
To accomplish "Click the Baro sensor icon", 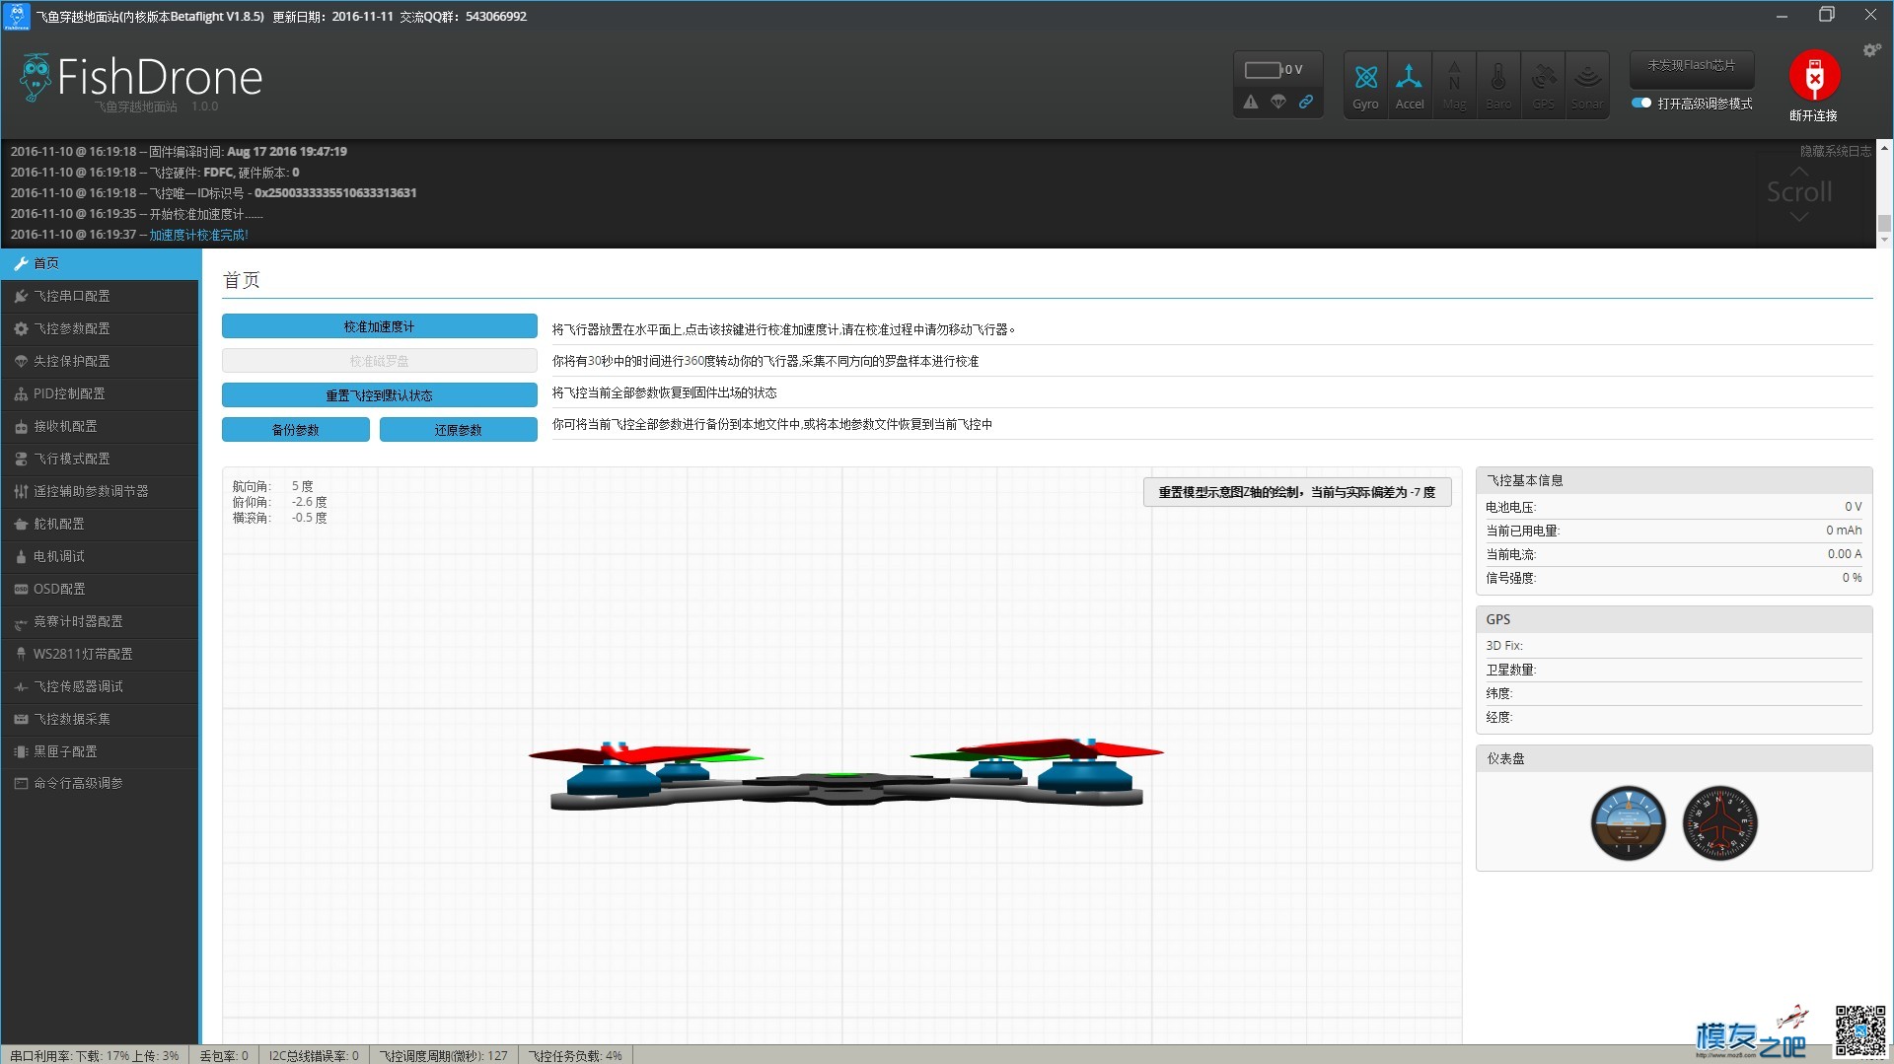I will [1498, 85].
